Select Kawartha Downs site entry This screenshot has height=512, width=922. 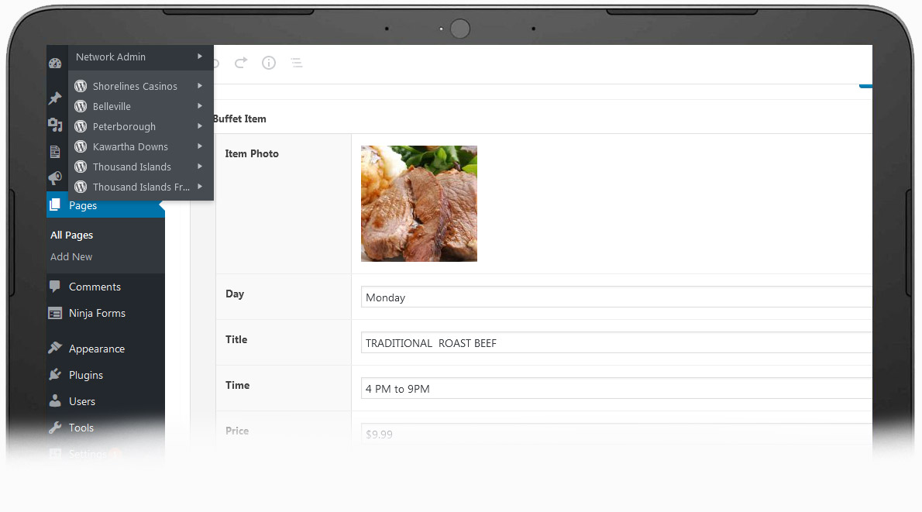[x=140, y=146]
